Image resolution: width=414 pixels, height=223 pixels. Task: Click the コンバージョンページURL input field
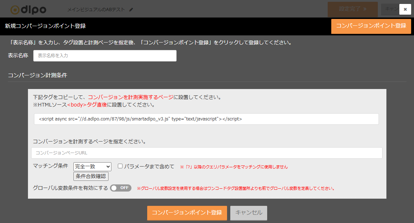coord(207,153)
